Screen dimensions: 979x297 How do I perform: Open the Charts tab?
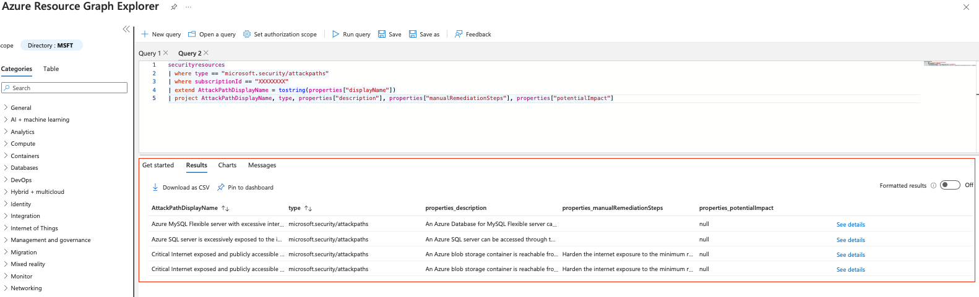[227, 165]
